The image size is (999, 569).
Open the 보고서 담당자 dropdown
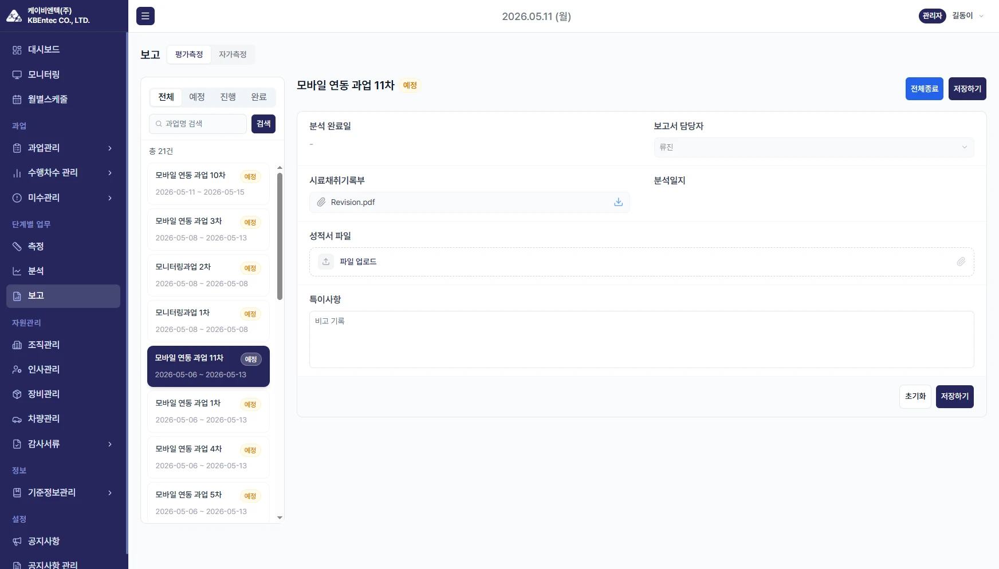(x=813, y=147)
